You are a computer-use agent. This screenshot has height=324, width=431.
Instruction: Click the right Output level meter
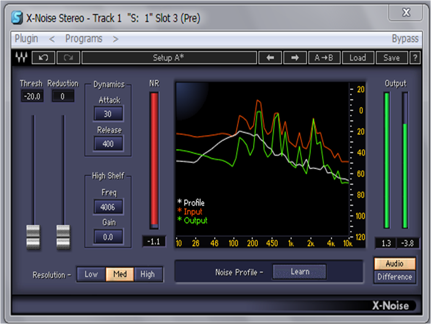coord(405,161)
